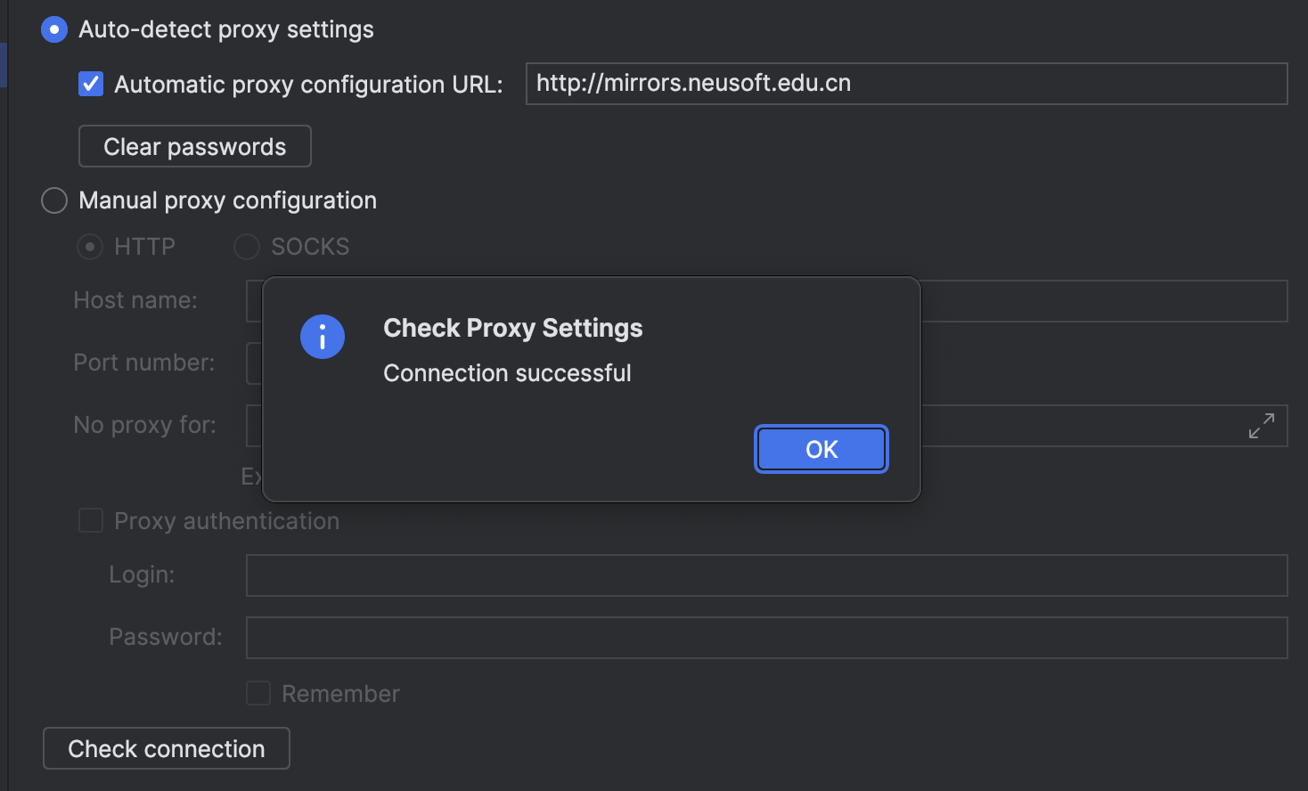Select Auto-detect proxy settings radio
The image size is (1308, 791).
(54, 29)
